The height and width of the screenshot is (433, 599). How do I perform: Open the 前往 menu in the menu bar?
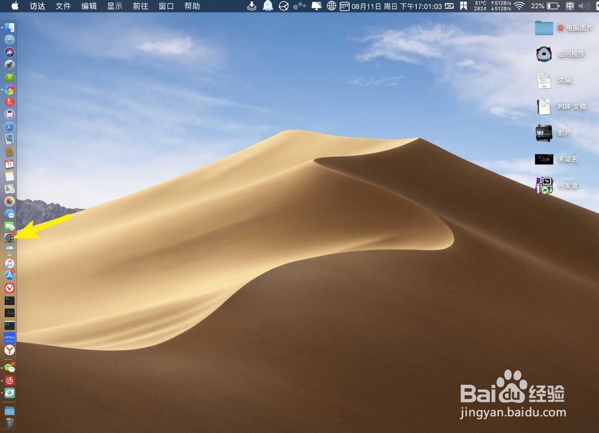(140, 7)
